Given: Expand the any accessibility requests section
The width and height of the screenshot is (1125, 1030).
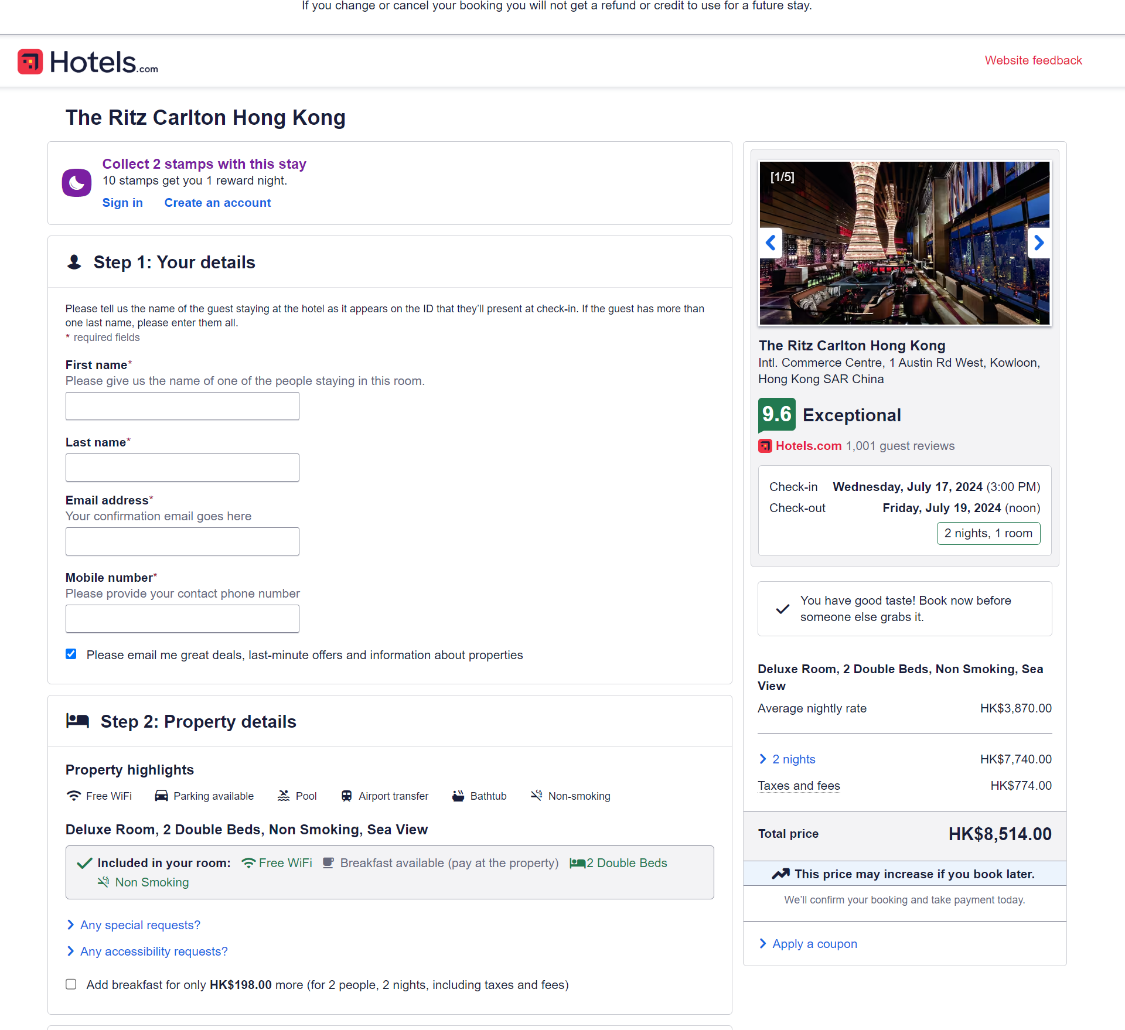Looking at the screenshot, I should pos(154,951).
